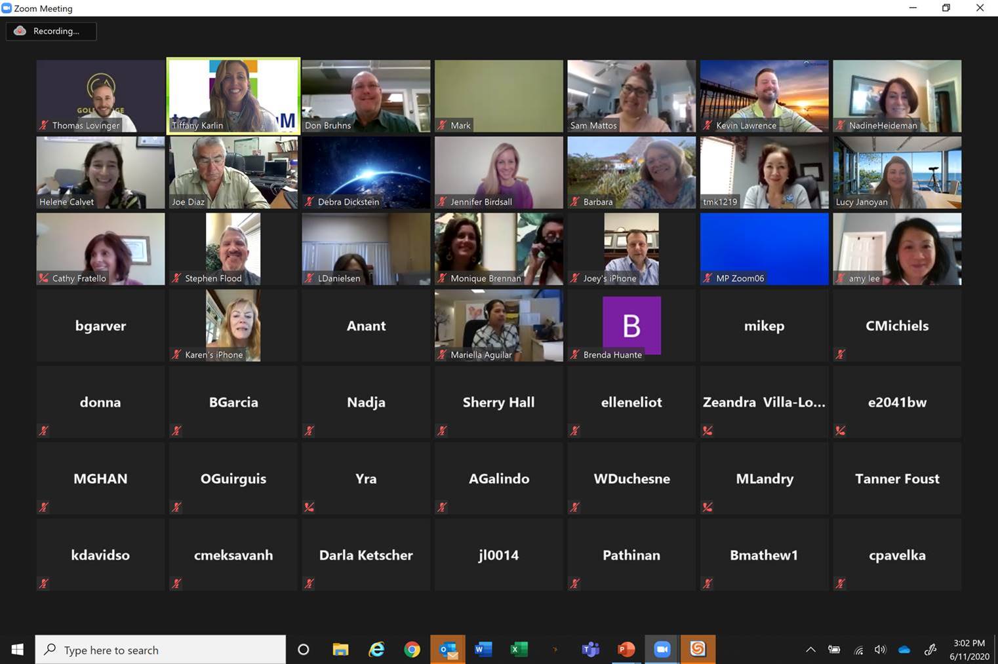Screen dimensions: 998x664
Task: Click the Zoom taskbar icon
Action: click(x=662, y=650)
